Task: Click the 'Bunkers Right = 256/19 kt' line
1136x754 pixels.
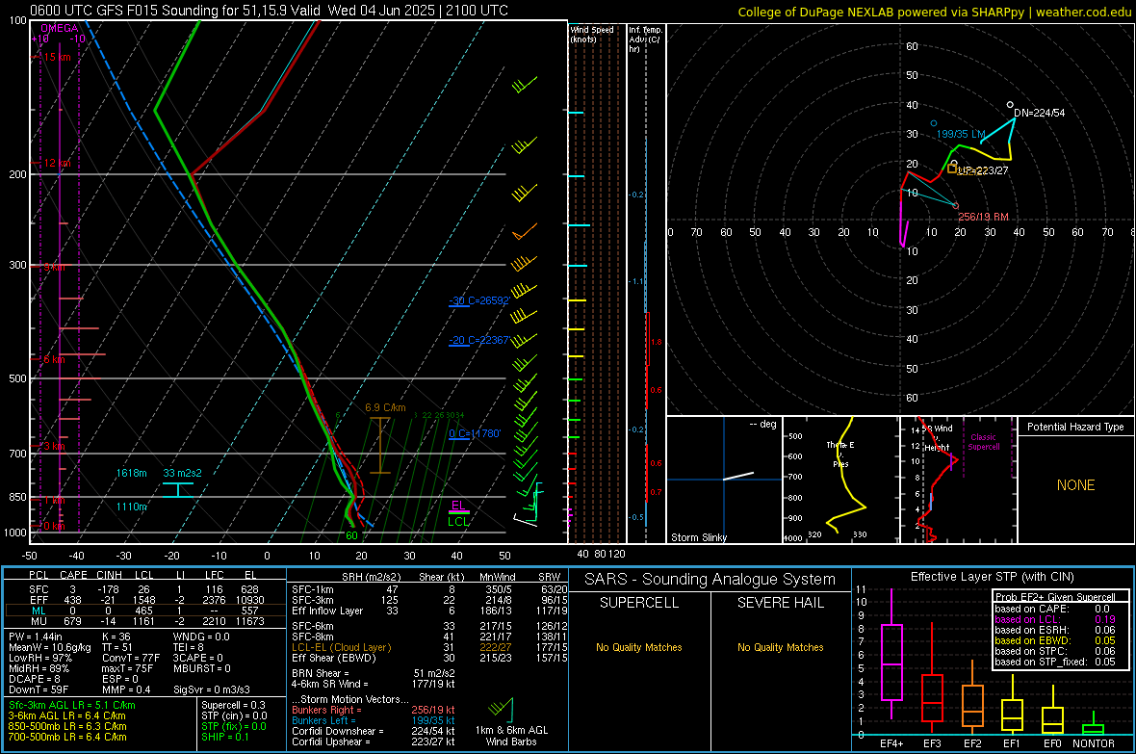Action: point(374,711)
